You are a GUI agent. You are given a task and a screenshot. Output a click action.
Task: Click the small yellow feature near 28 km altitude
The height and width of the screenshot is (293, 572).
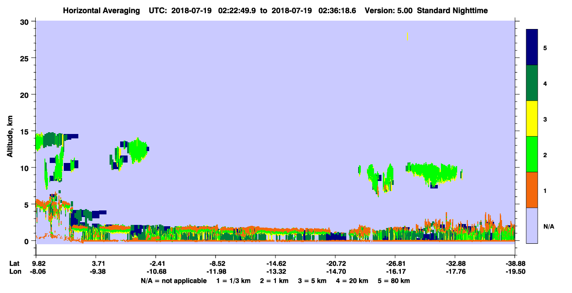[x=408, y=36]
